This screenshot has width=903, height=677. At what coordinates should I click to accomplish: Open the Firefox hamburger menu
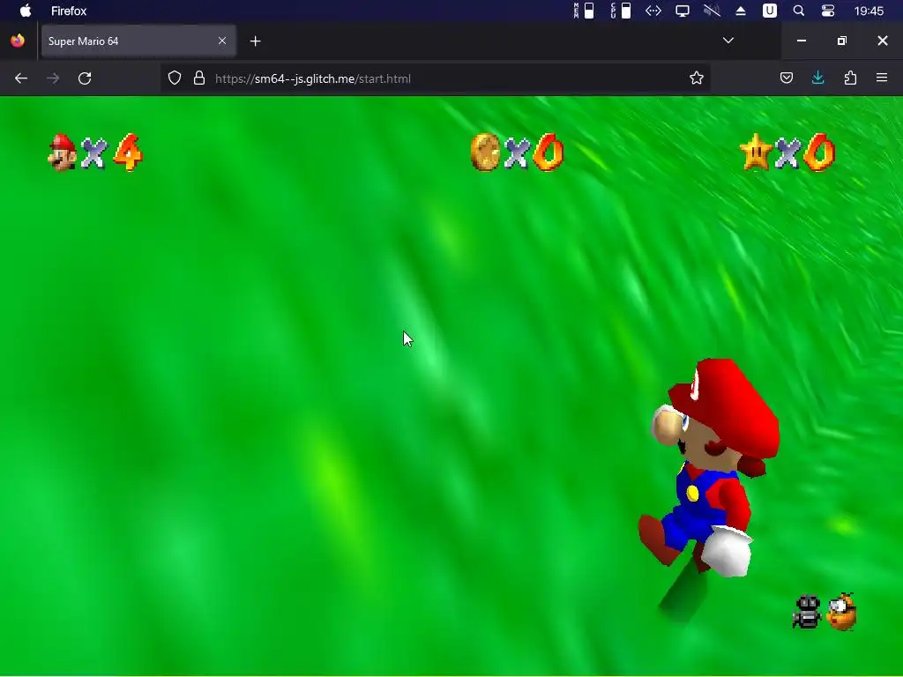click(x=882, y=78)
